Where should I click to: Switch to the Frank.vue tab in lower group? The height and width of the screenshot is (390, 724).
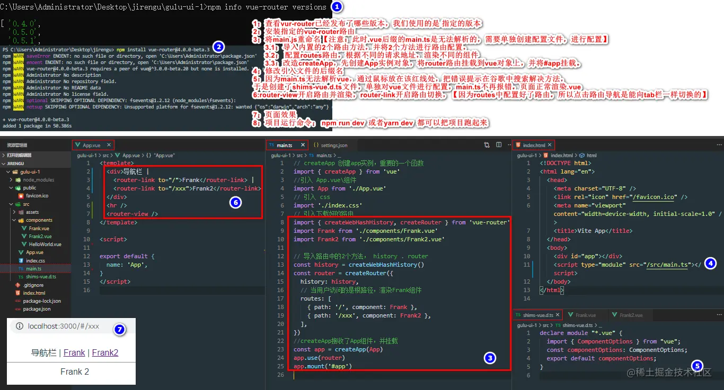[585, 315]
